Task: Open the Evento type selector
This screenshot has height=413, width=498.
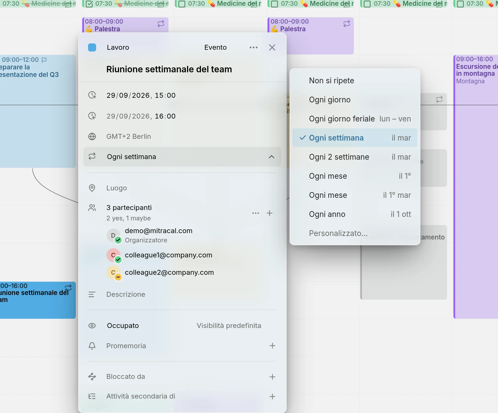Action: (215, 47)
